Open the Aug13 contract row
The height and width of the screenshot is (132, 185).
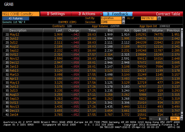[91, 94]
